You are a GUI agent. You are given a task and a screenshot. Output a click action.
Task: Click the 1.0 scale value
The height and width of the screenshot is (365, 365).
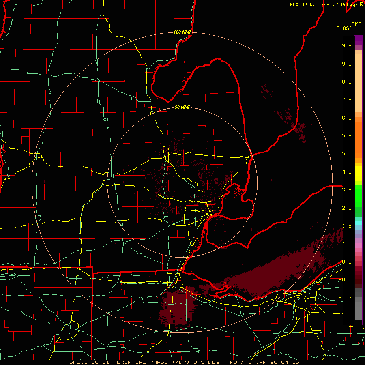347,244
